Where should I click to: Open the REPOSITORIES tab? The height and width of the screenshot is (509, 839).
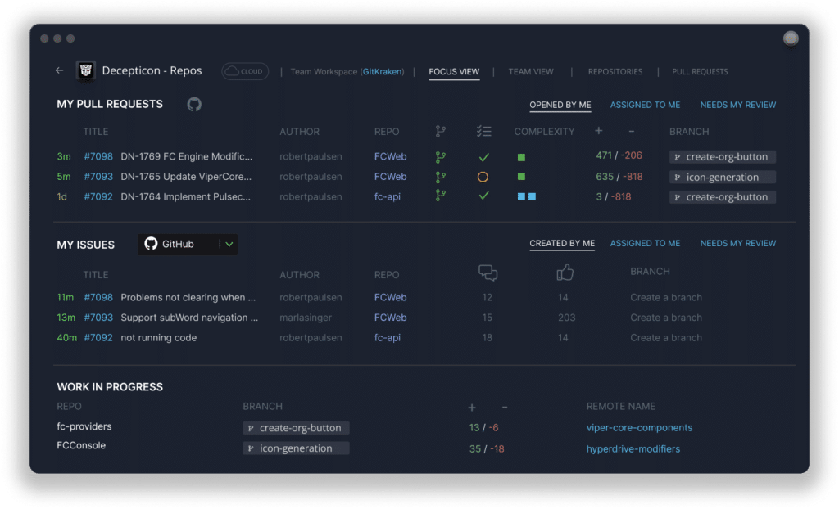pyautogui.click(x=615, y=72)
